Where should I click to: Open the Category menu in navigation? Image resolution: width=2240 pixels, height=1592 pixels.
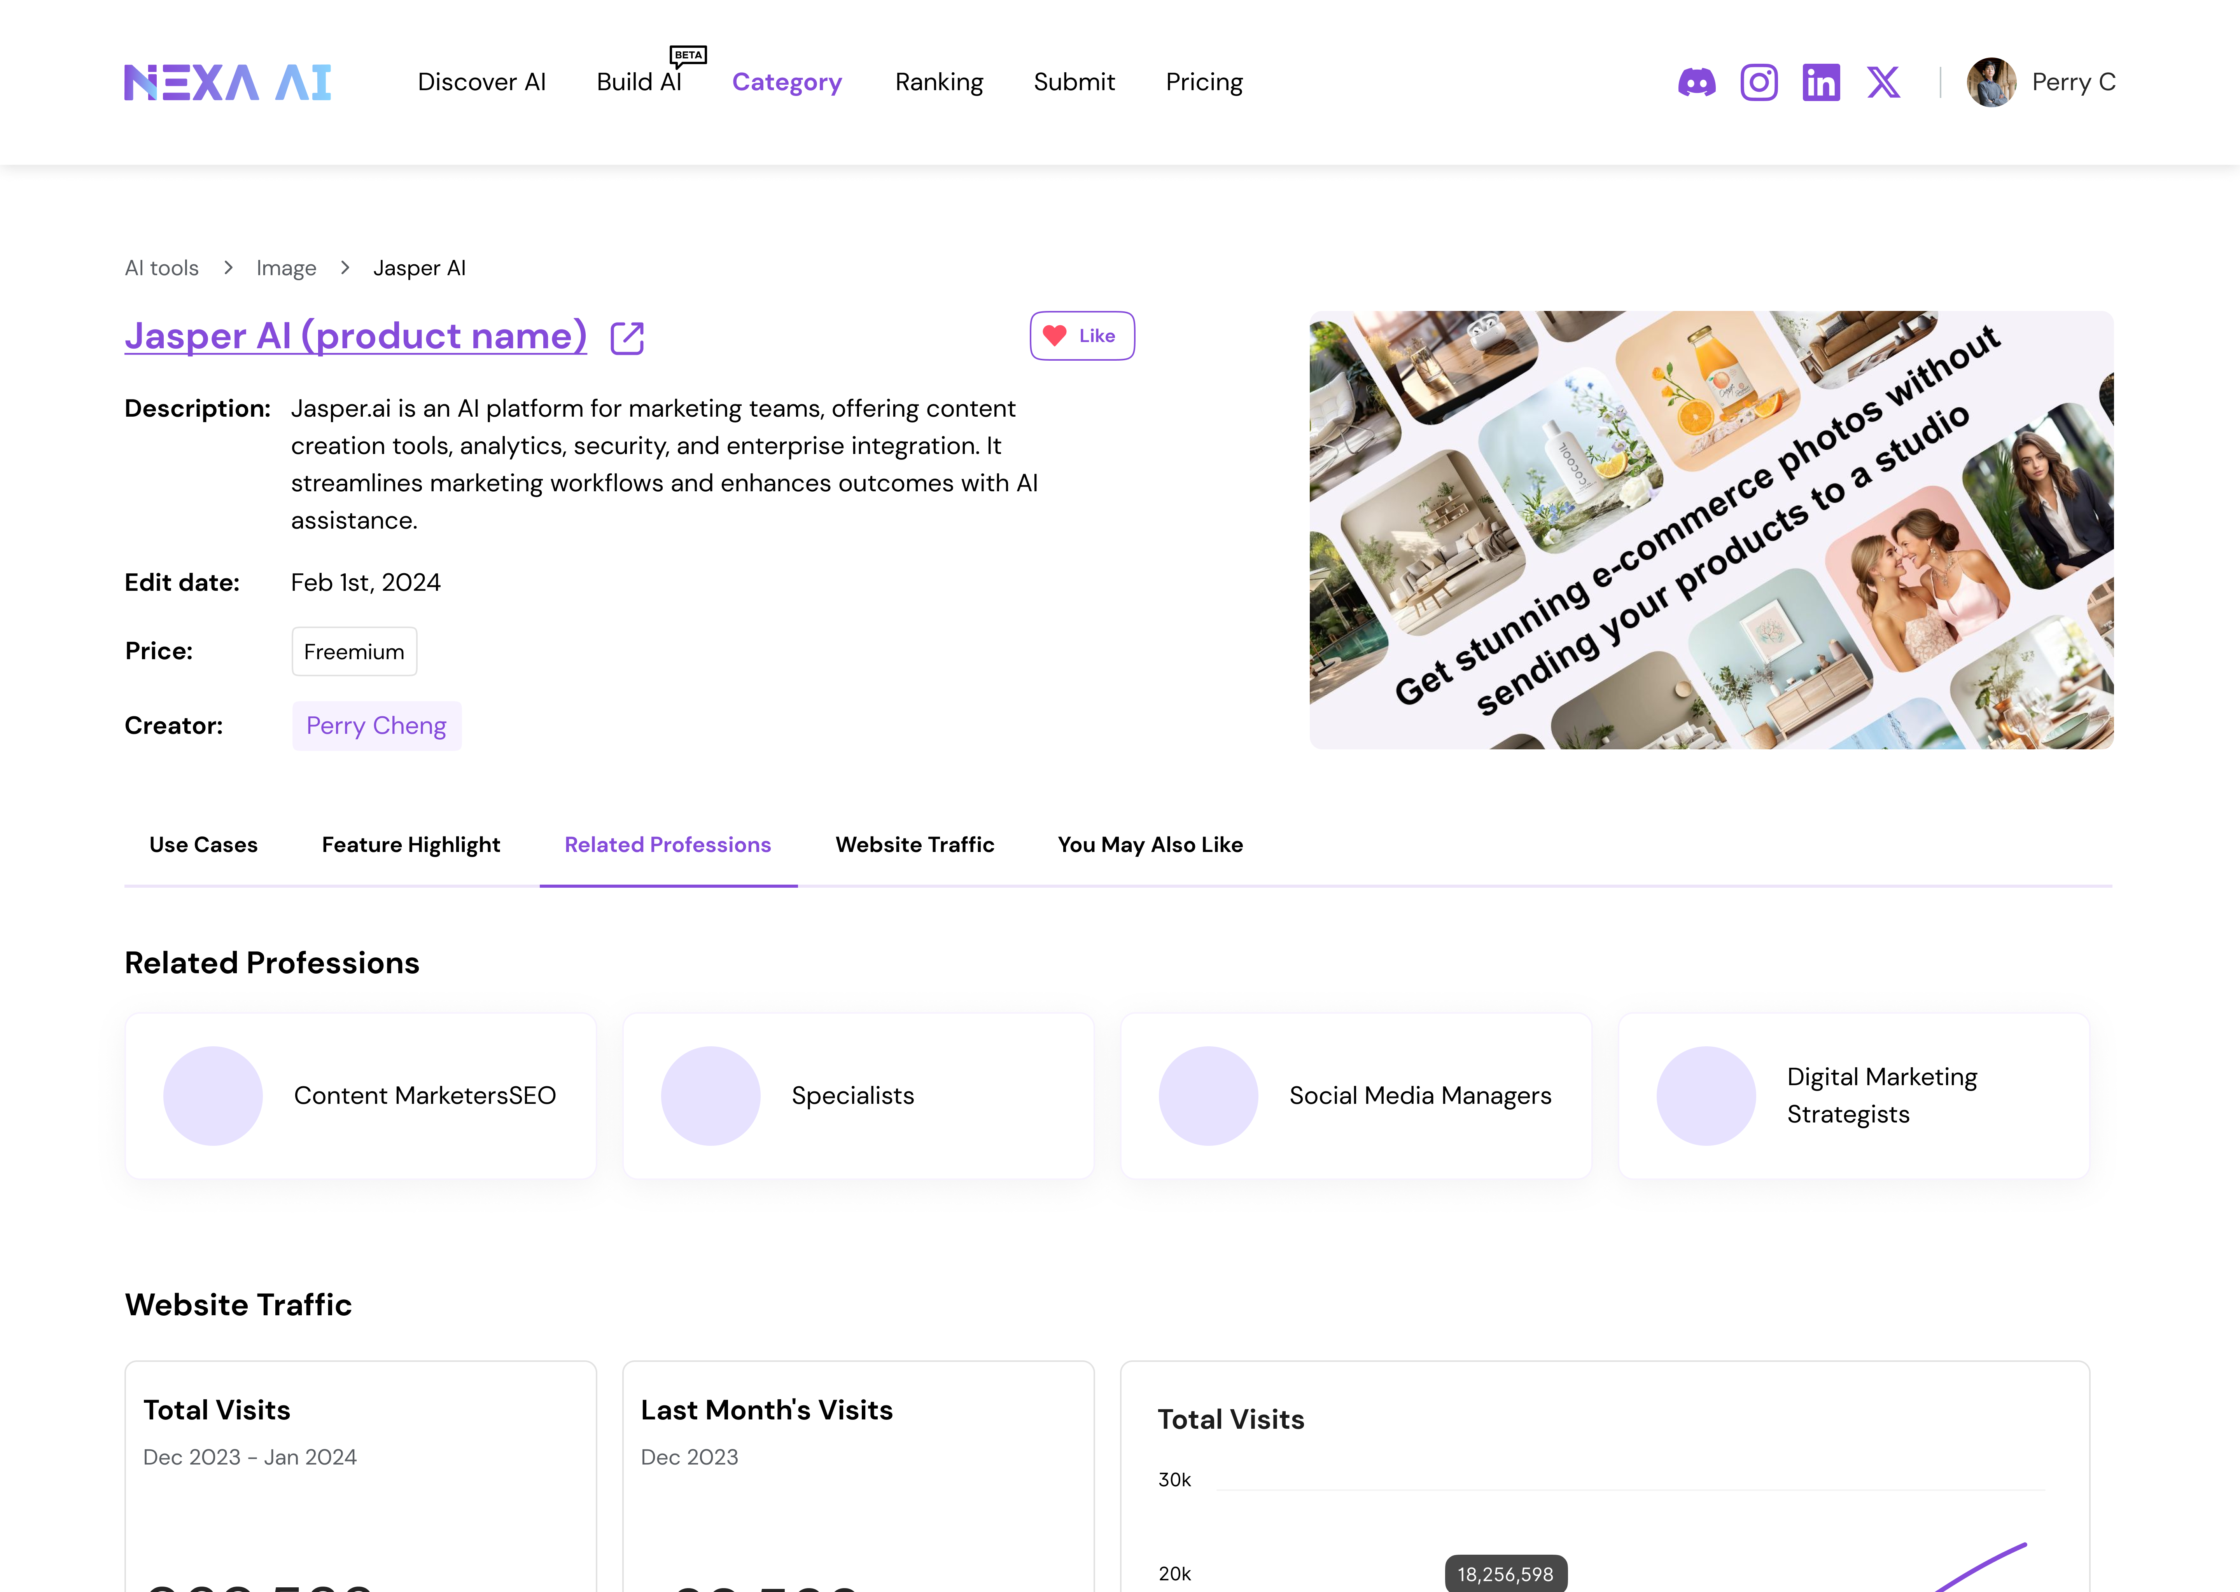point(787,82)
